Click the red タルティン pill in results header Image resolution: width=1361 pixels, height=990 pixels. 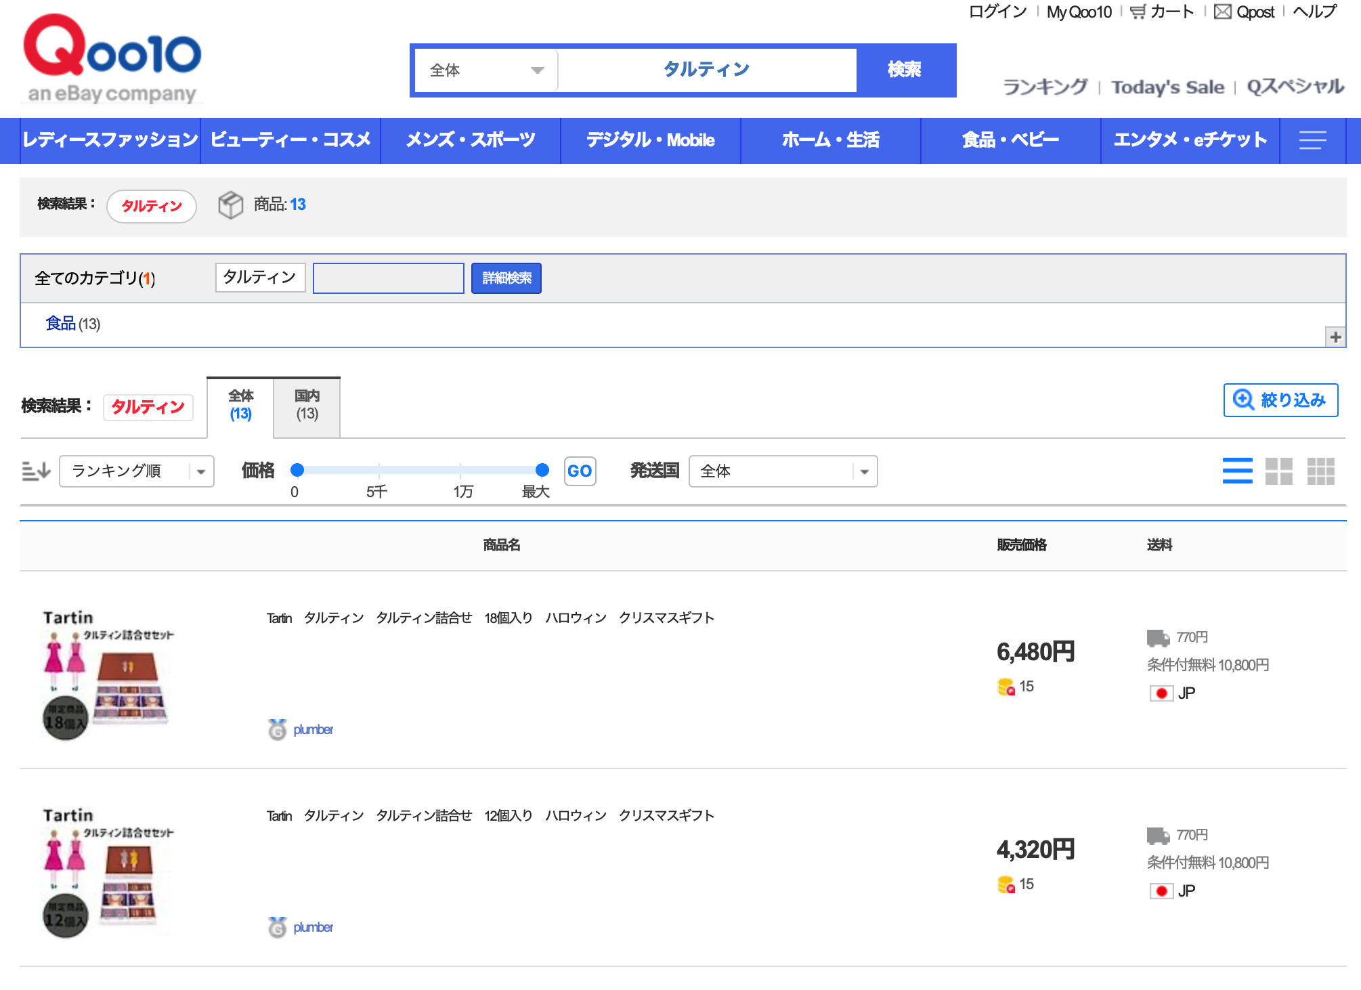click(x=152, y=206)
